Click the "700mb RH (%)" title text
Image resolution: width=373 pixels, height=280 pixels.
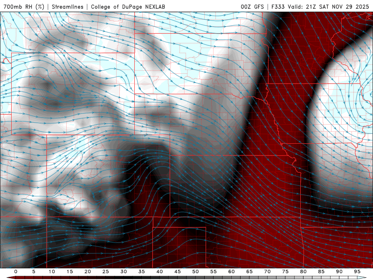(24, 7)
